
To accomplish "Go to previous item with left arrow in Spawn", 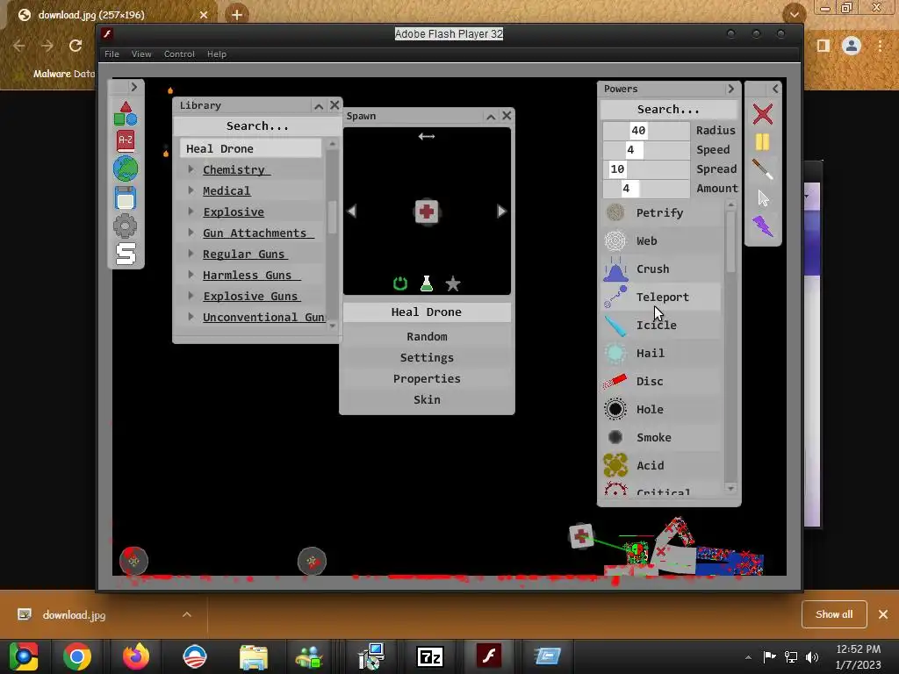I will [351, 211].
